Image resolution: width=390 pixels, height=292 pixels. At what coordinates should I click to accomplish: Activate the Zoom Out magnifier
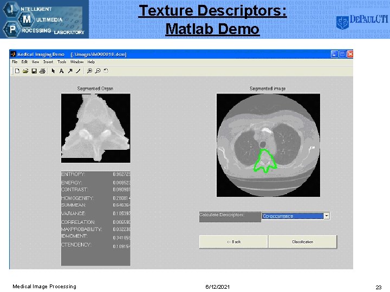98,71
